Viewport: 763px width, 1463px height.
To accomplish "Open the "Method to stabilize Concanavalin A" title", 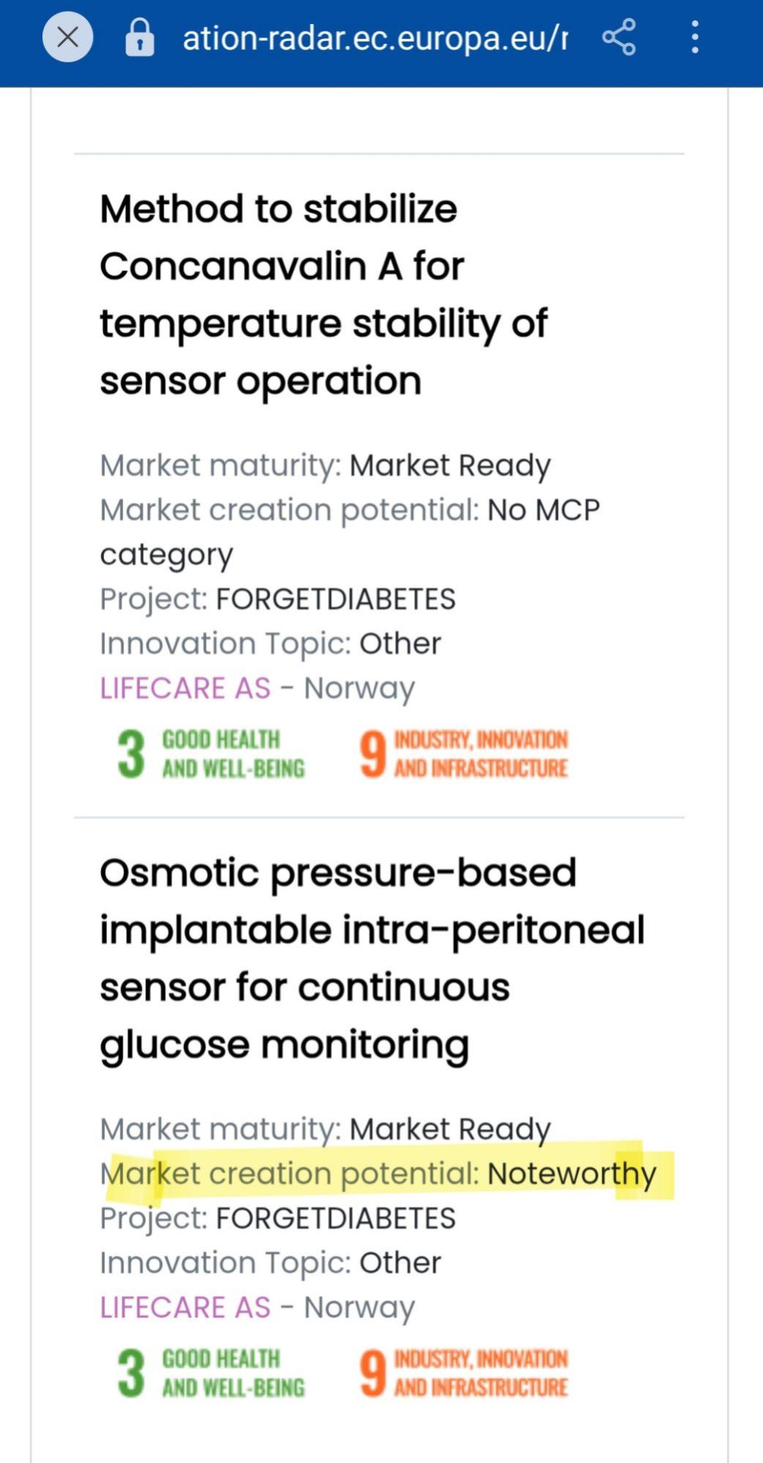I will (x=323, y=294).
